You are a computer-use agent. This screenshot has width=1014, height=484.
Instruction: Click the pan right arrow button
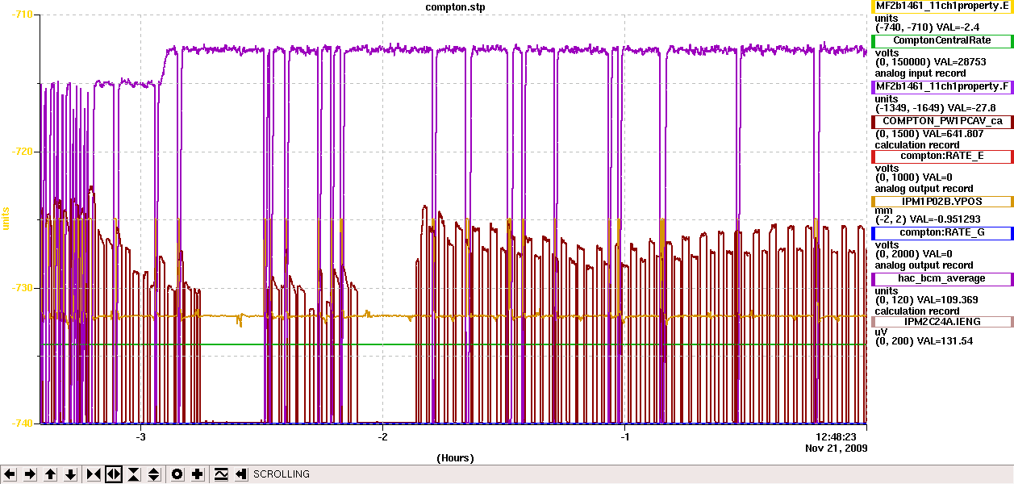click(30, 474)
